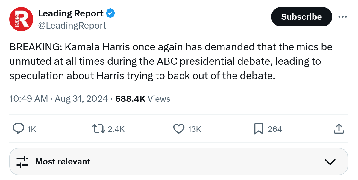Click the 264 bookmarks count
358x180 pixels.
pos(275,129)
